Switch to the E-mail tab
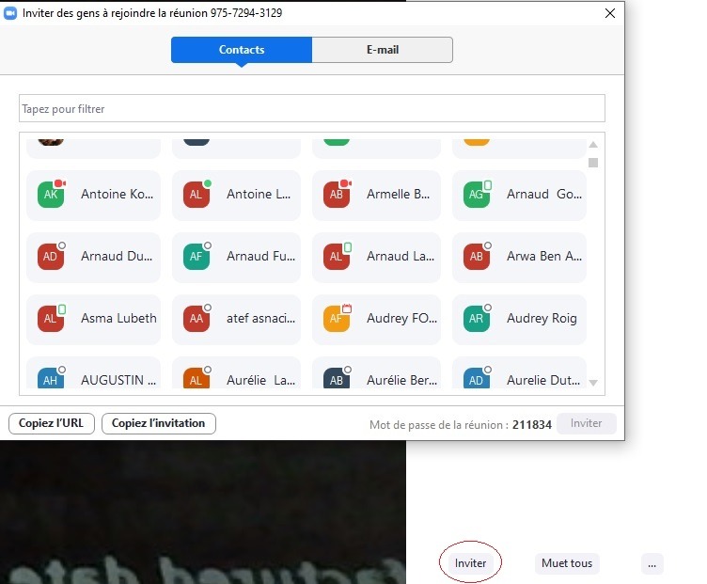707x584 pixels. [x=382, y=50]
